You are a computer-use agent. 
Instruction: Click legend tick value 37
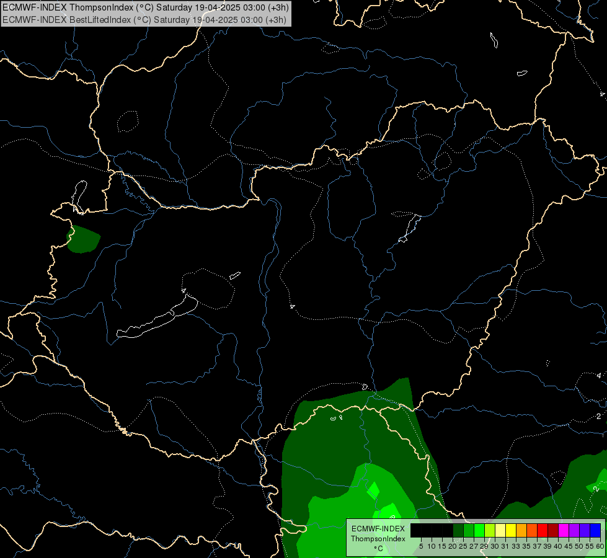(x=536, y=546)
